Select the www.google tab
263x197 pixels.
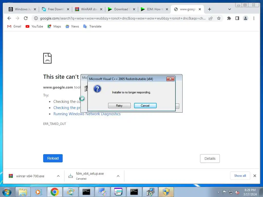pyautogui.click(x=185, y=9)
